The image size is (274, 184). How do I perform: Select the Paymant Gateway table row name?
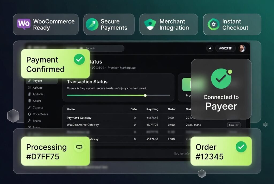click(79, 118)
